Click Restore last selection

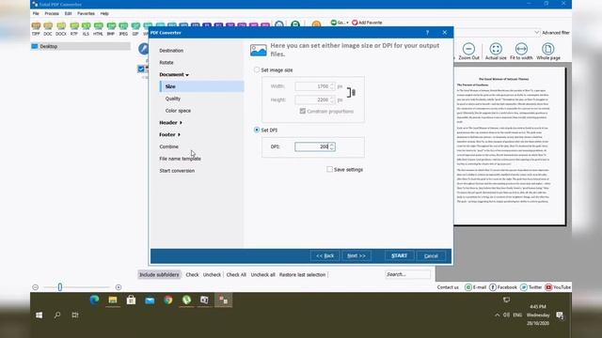pos(302,275)
